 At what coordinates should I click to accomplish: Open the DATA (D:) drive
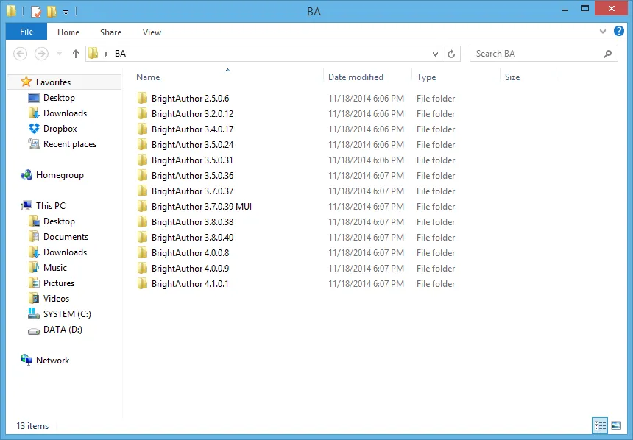click(x=63, y=330)
